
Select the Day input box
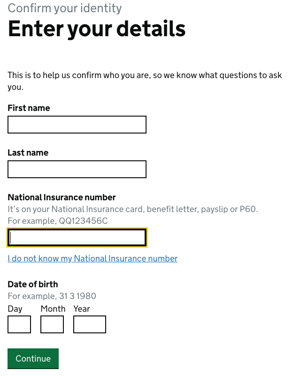click(x=19, y=324)
